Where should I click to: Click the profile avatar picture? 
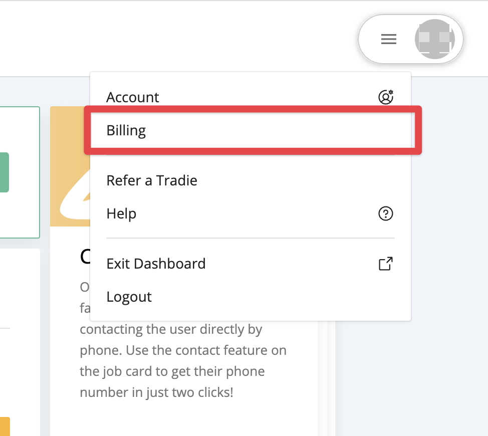point(434,39)
